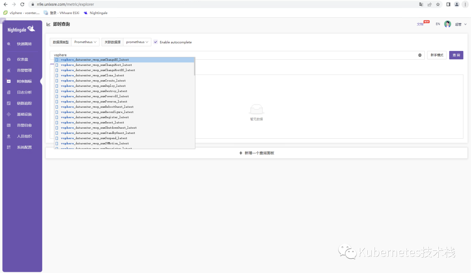Click the Nightingale bird logo
The width and height of the screenshot is (471, 273).
tap(31, 28)
